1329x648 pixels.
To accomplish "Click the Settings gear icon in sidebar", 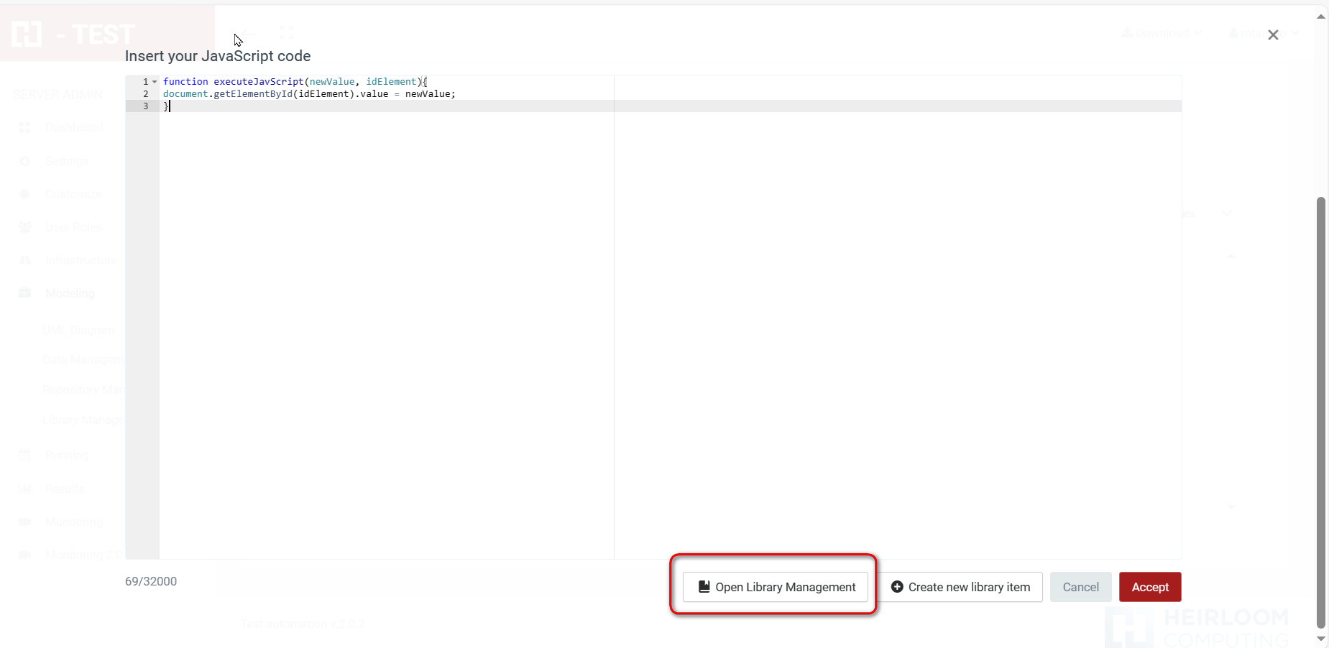I will (x=25, y=161).
